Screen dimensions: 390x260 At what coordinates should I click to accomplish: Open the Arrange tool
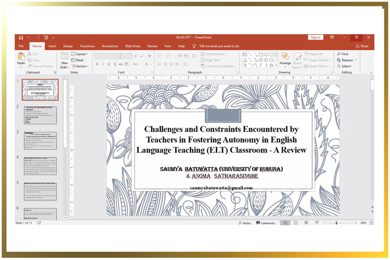point(285,60)
